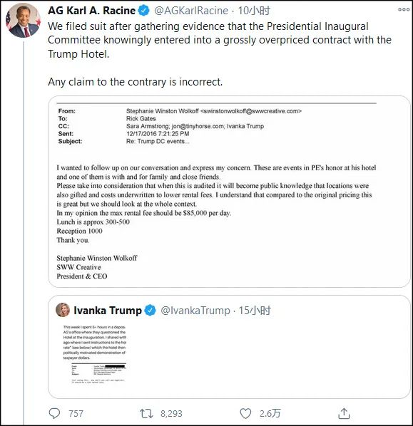The image size is (413, 426).
Task: Open the Ivanka Trump quoted tweet name
Action: [x=108, y=311]
